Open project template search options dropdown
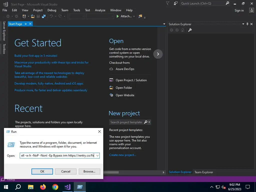This screenshot has width=256, height=192. (x=149, y=122)
